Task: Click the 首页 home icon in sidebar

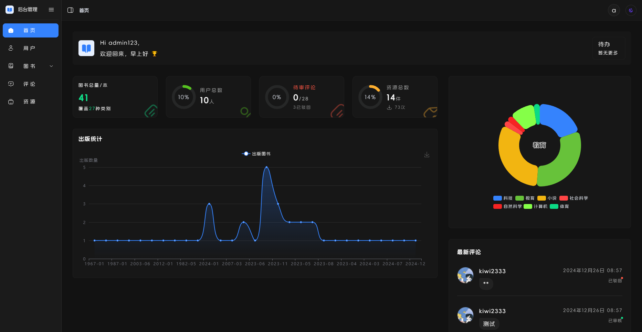Action: (x=11, y=31)
